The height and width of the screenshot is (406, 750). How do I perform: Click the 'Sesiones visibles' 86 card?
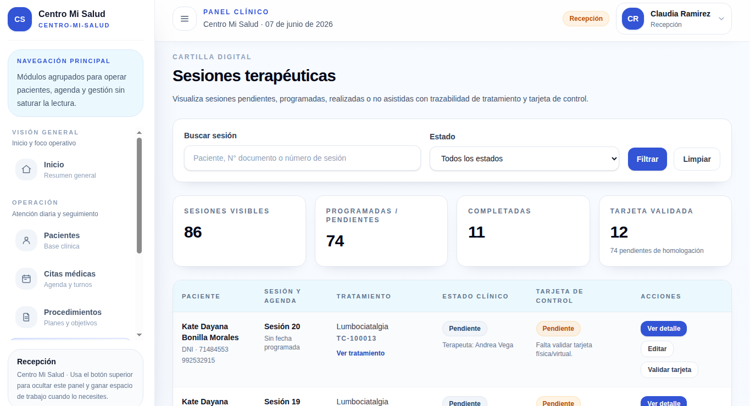pyautogui.click(x=239, y=231)
